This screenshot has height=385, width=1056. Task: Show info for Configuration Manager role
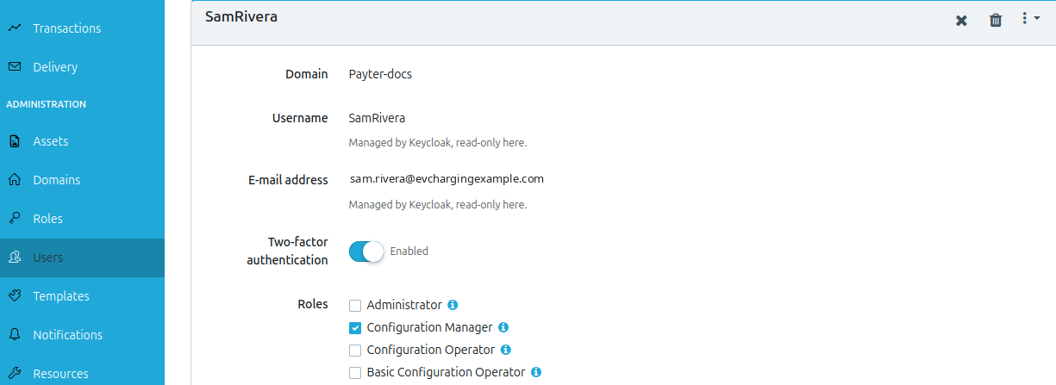(503, 327)
